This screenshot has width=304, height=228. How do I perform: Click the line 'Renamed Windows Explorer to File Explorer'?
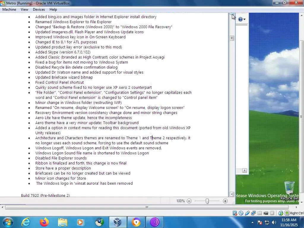pos(74,22)
